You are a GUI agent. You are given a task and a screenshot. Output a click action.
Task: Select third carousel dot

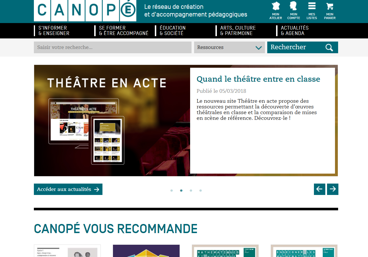pos(191,191)
